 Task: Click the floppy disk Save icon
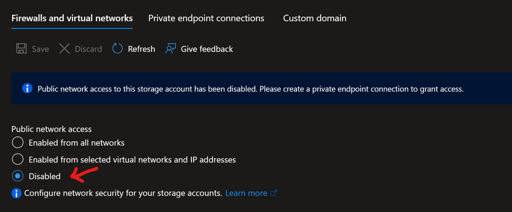[x=21, y=49]
